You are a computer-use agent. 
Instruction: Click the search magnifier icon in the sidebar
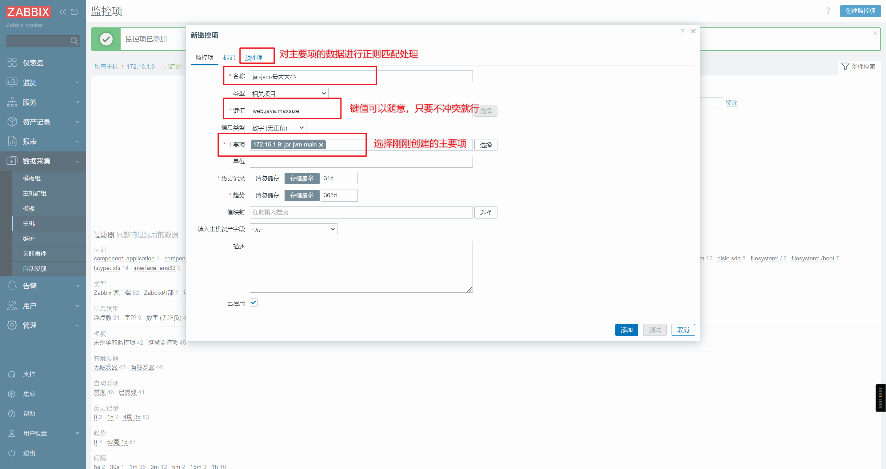[74, 41]
